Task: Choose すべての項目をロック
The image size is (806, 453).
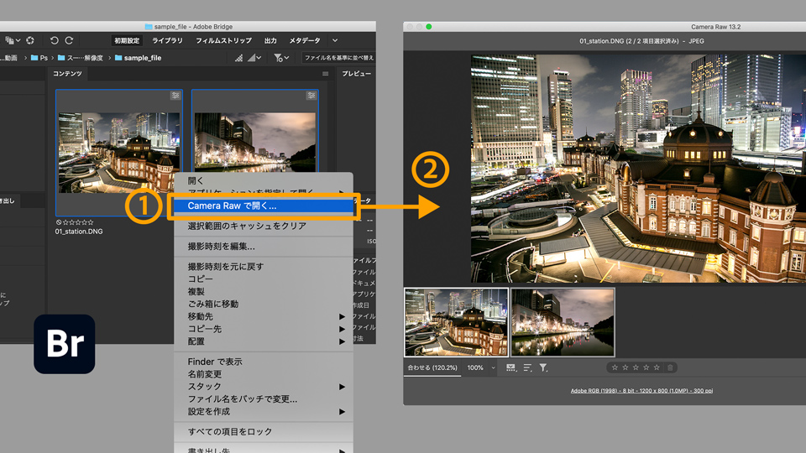Action: [x=264, y=431]
